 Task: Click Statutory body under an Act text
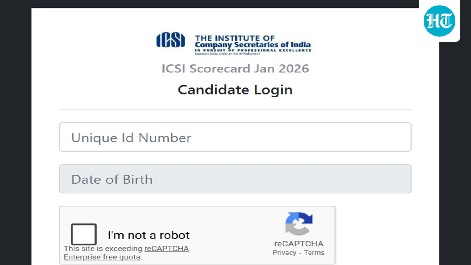[227, 54]
